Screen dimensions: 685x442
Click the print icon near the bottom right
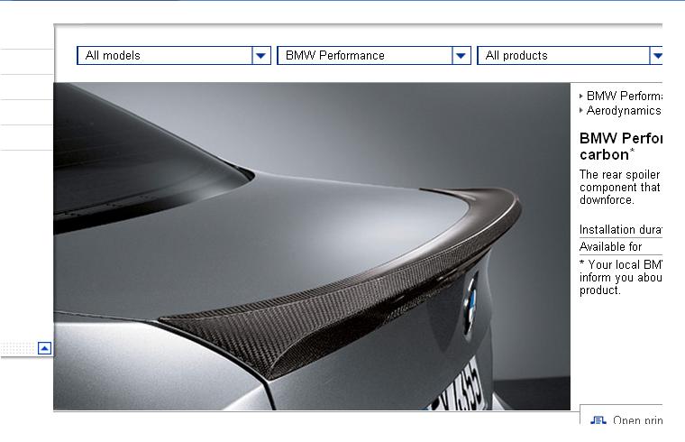(x=598, y=420)
